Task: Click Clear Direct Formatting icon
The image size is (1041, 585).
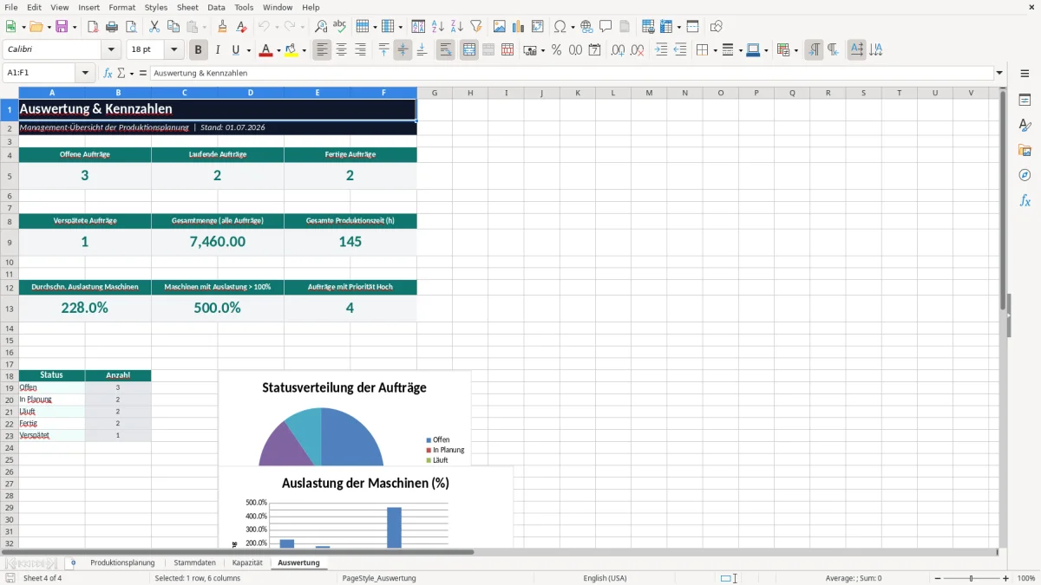Action: [242, 27]
